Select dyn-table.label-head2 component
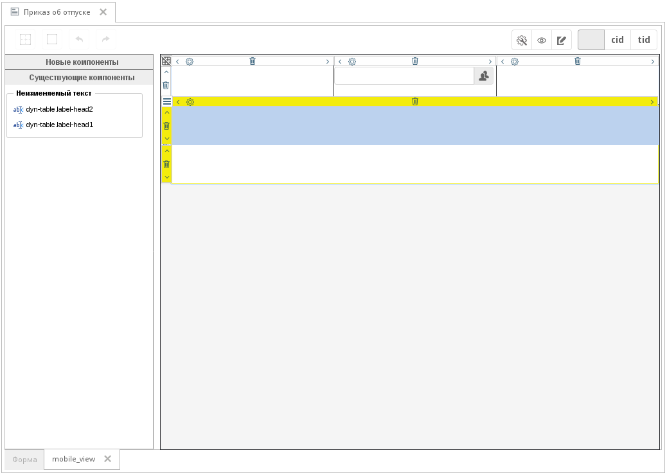 [53, 109]
